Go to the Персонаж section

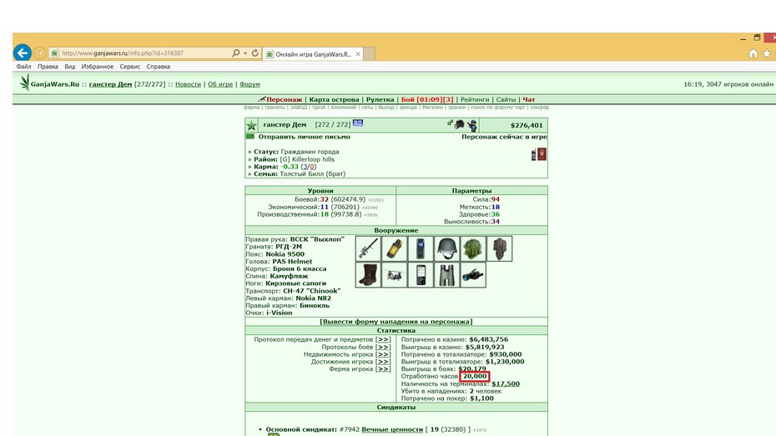(284, 99)
